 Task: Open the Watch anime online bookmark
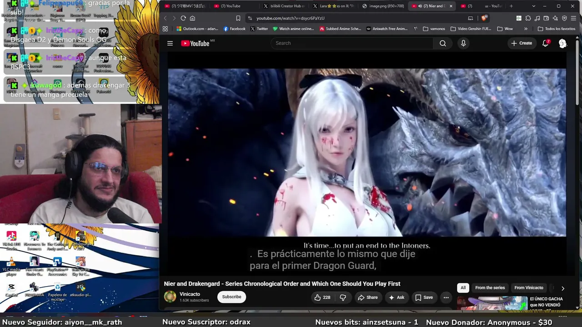[x=293, y=29]
